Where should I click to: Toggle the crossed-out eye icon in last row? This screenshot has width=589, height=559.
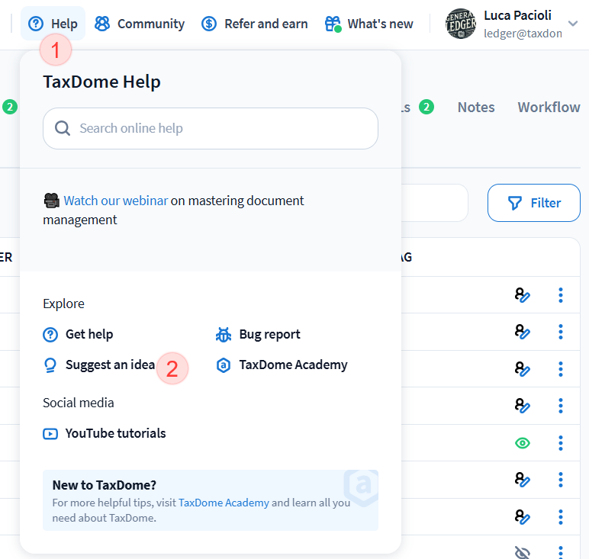(x=522, y=552)
